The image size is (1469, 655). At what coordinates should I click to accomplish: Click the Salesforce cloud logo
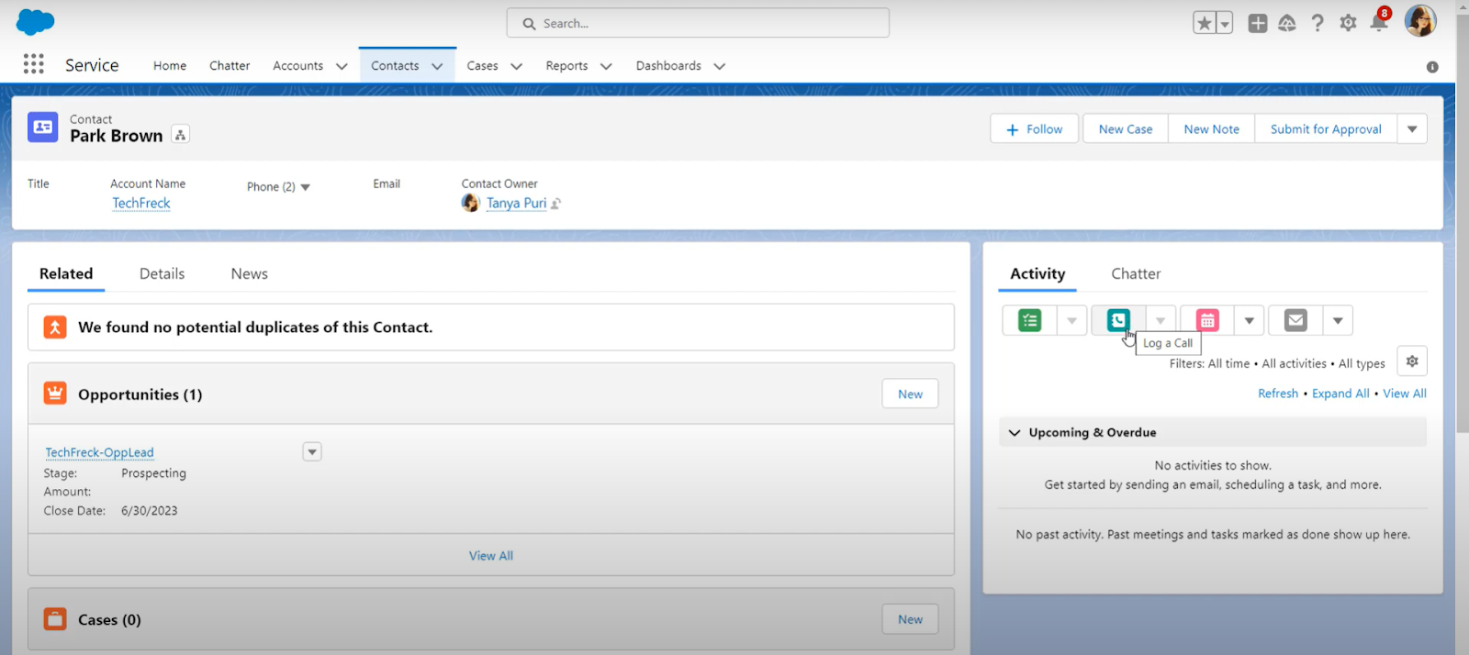click(35, 22)
